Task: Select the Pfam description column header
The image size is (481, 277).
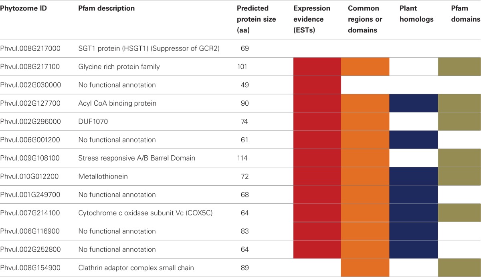Action: [x=106, y=8]
